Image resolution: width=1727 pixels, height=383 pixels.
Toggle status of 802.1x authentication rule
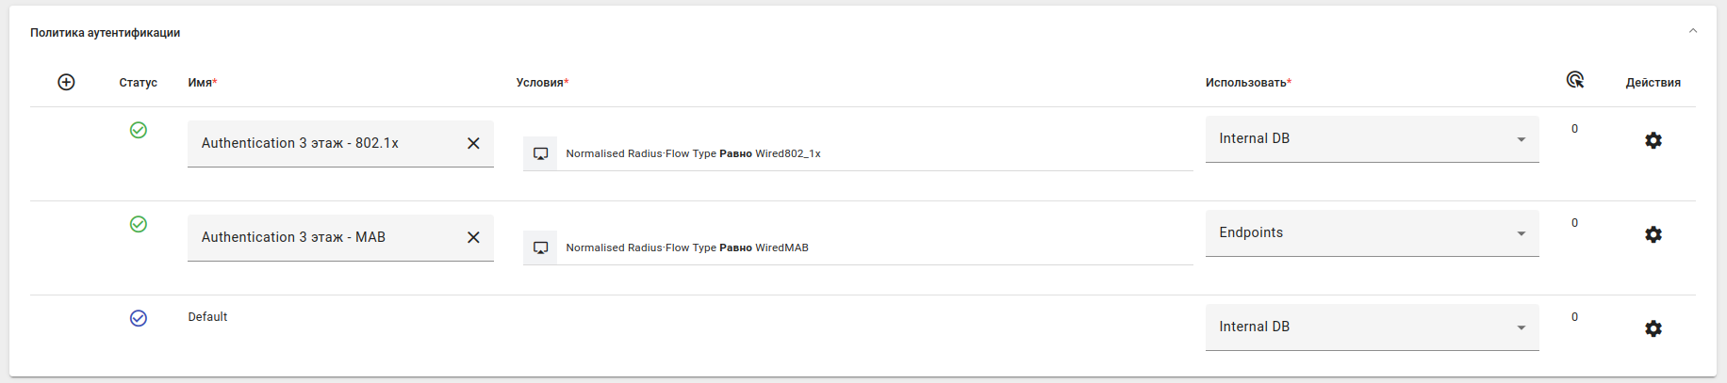pyautogui.click(x=139, y=130)
